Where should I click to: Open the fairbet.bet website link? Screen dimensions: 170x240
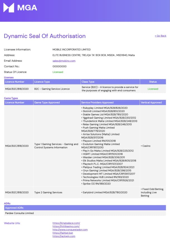(x=63, y=233)
